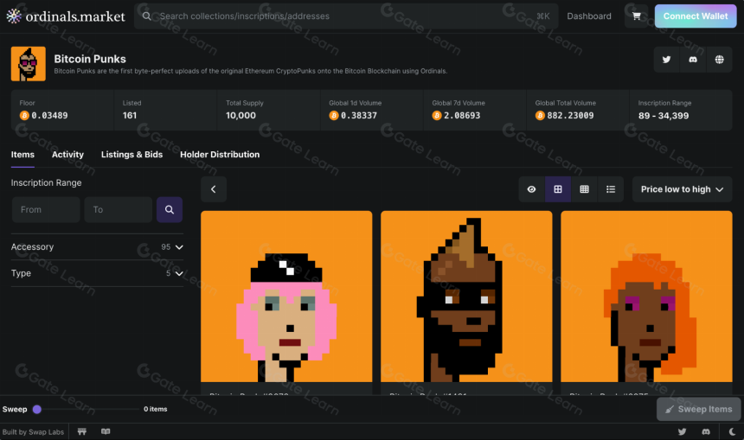
Task: Open the collection's Twitter link
Action: [x=667, y=60]
